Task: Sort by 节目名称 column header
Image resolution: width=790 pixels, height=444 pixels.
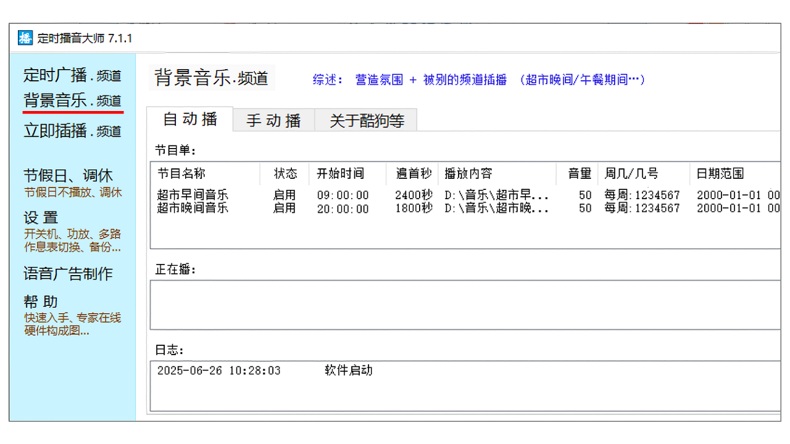Action: (181, 174)
